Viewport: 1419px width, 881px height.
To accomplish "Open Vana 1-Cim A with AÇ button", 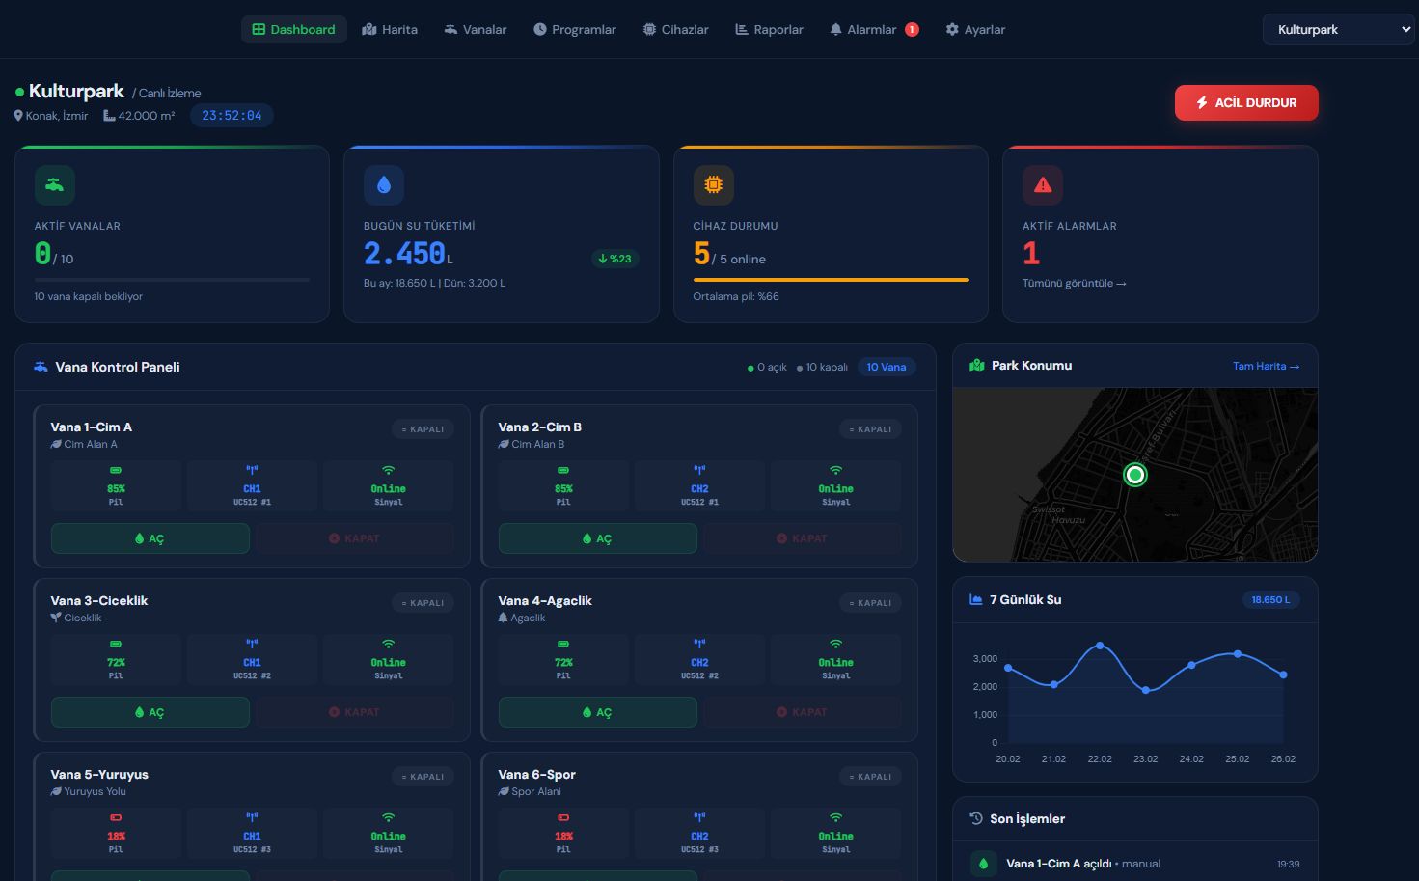I will (150, 538).
